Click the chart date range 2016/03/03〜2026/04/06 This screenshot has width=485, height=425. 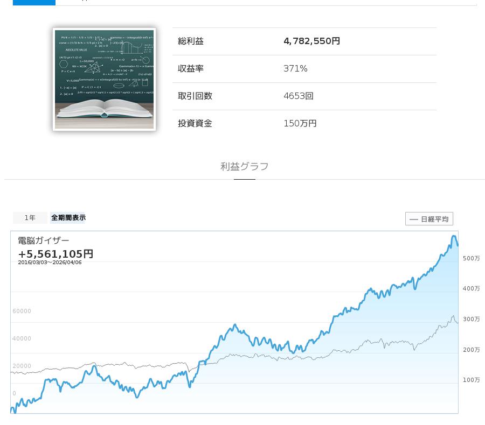click(x=50, y=263)
